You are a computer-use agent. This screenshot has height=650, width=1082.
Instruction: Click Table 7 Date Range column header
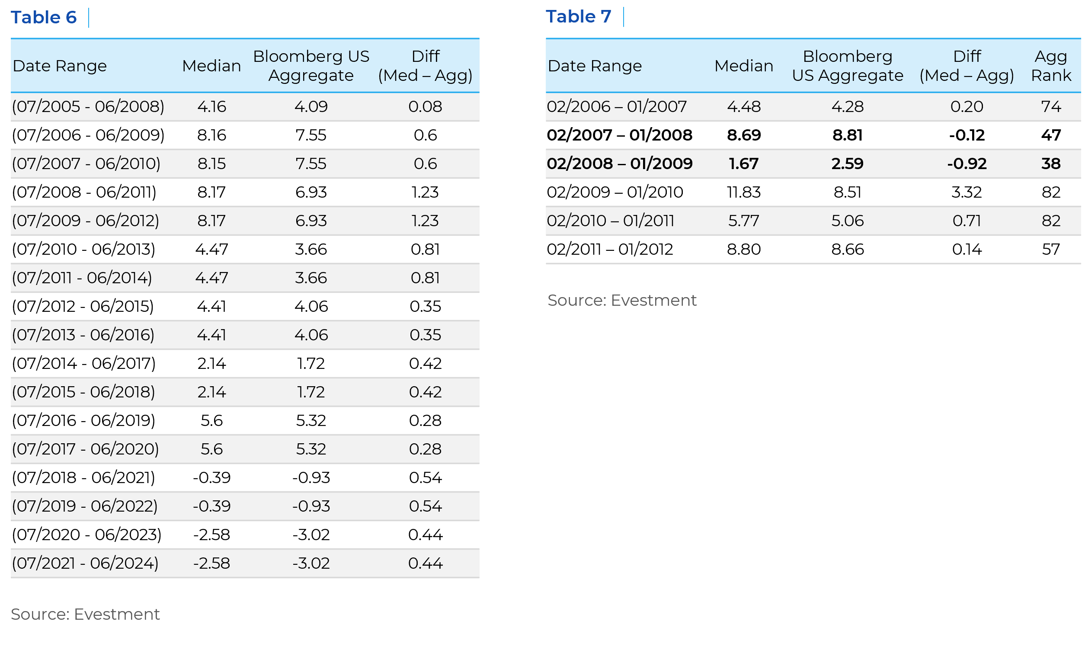point(595,66)
